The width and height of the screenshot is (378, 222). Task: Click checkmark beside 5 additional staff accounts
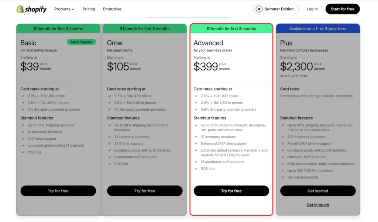tap(110, 157)
